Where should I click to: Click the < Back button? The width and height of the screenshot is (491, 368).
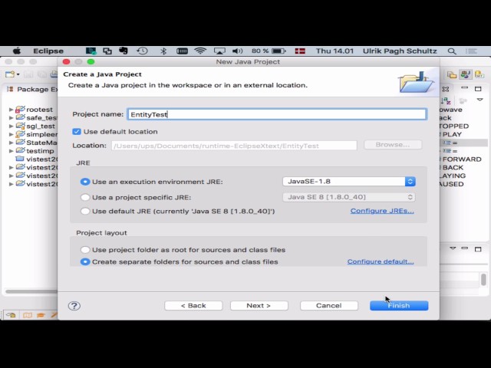193,306
